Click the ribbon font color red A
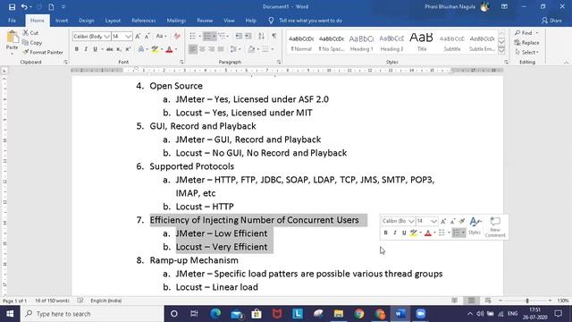 [x=169, y=49]
